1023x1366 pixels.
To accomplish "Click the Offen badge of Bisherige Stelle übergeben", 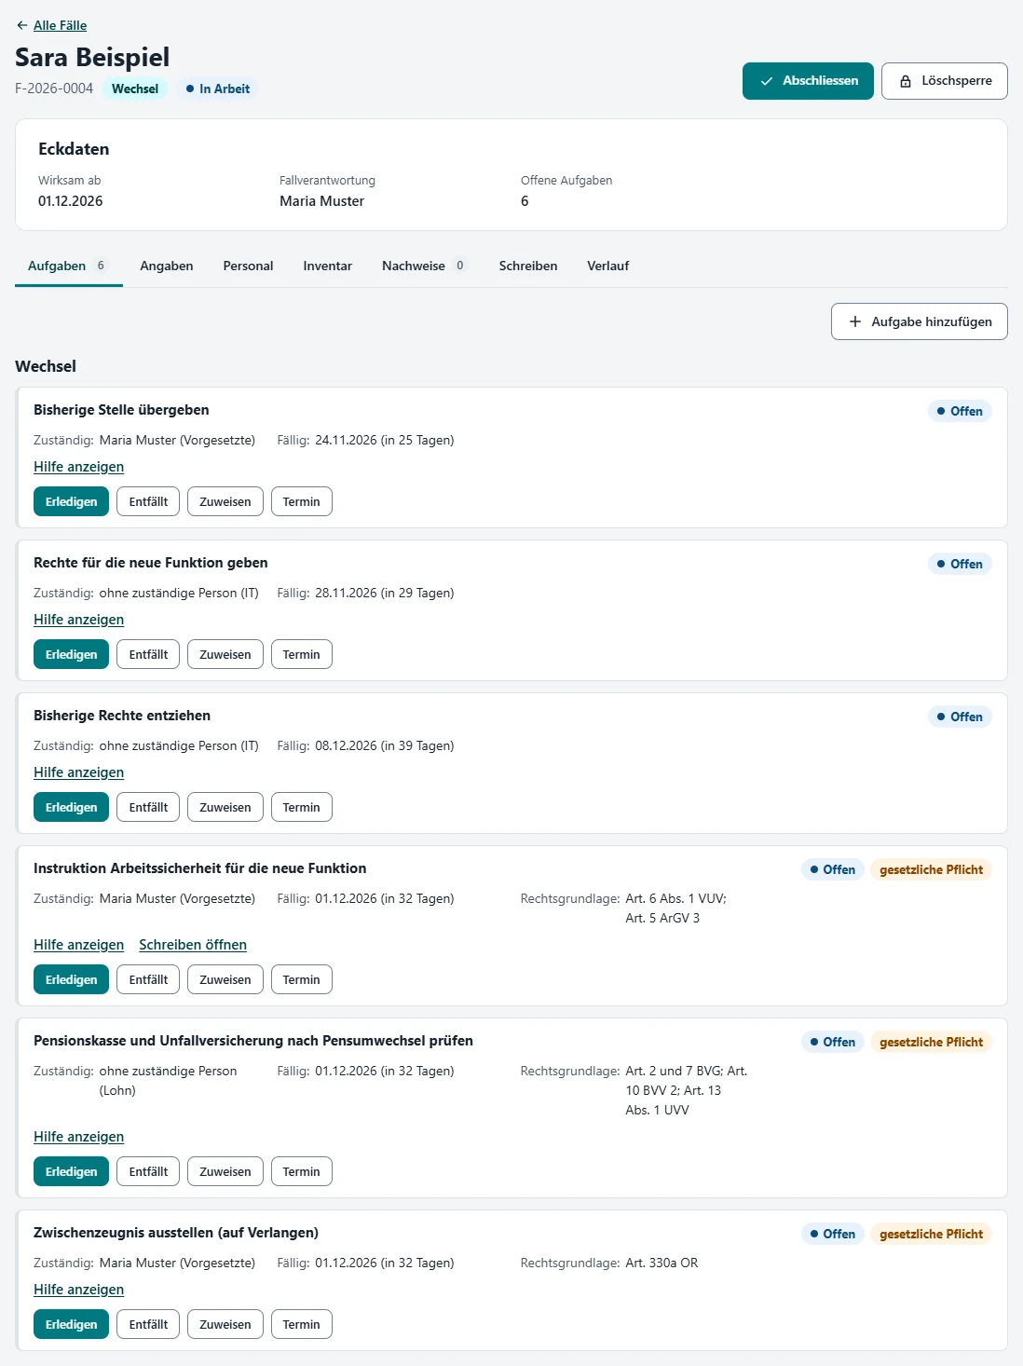I will [x=960, y=411].
